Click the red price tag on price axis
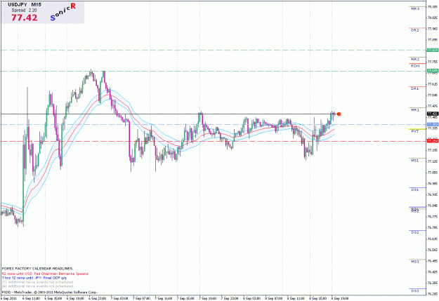 pos(433,141)
